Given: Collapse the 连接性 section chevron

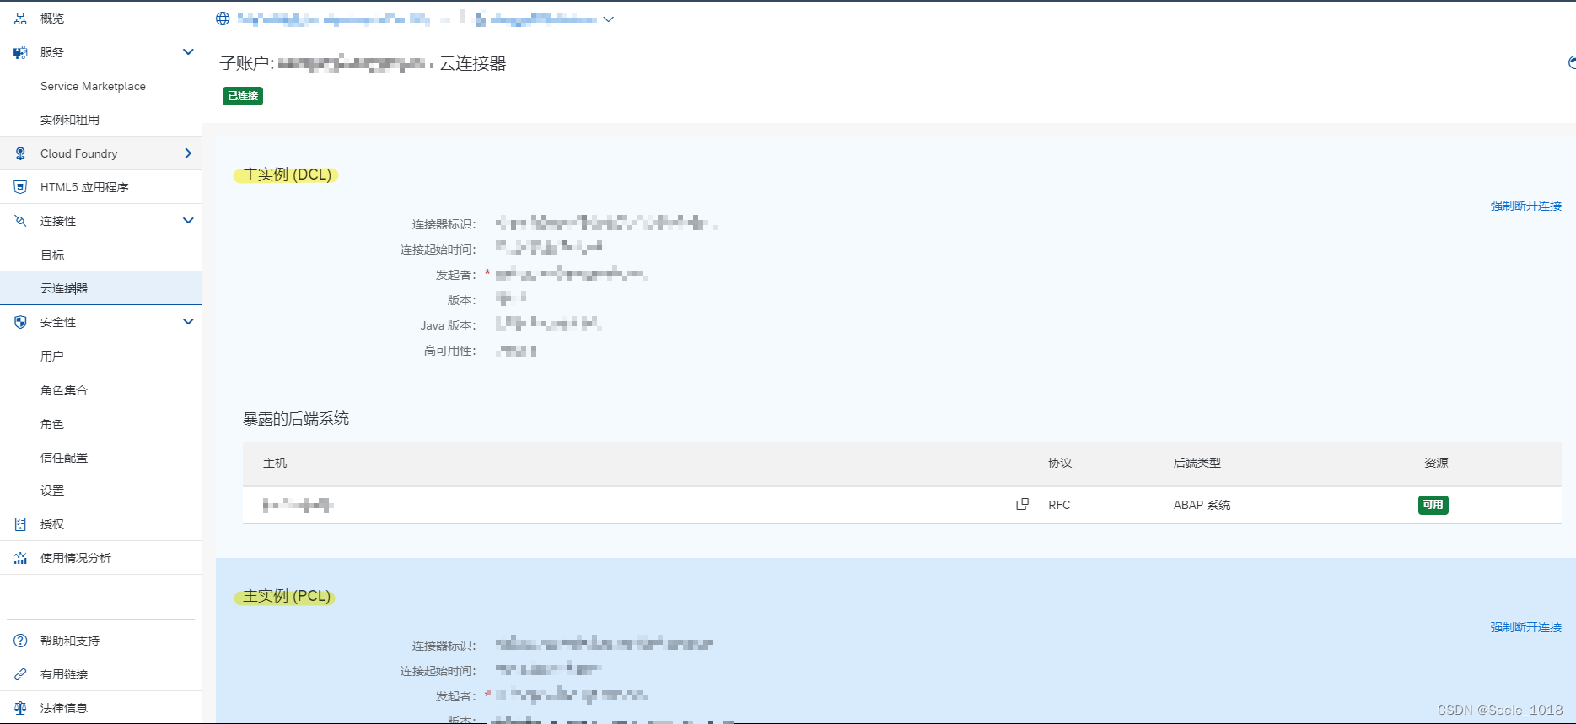Looking at the screenshot, I should click(x=188, y=221).
